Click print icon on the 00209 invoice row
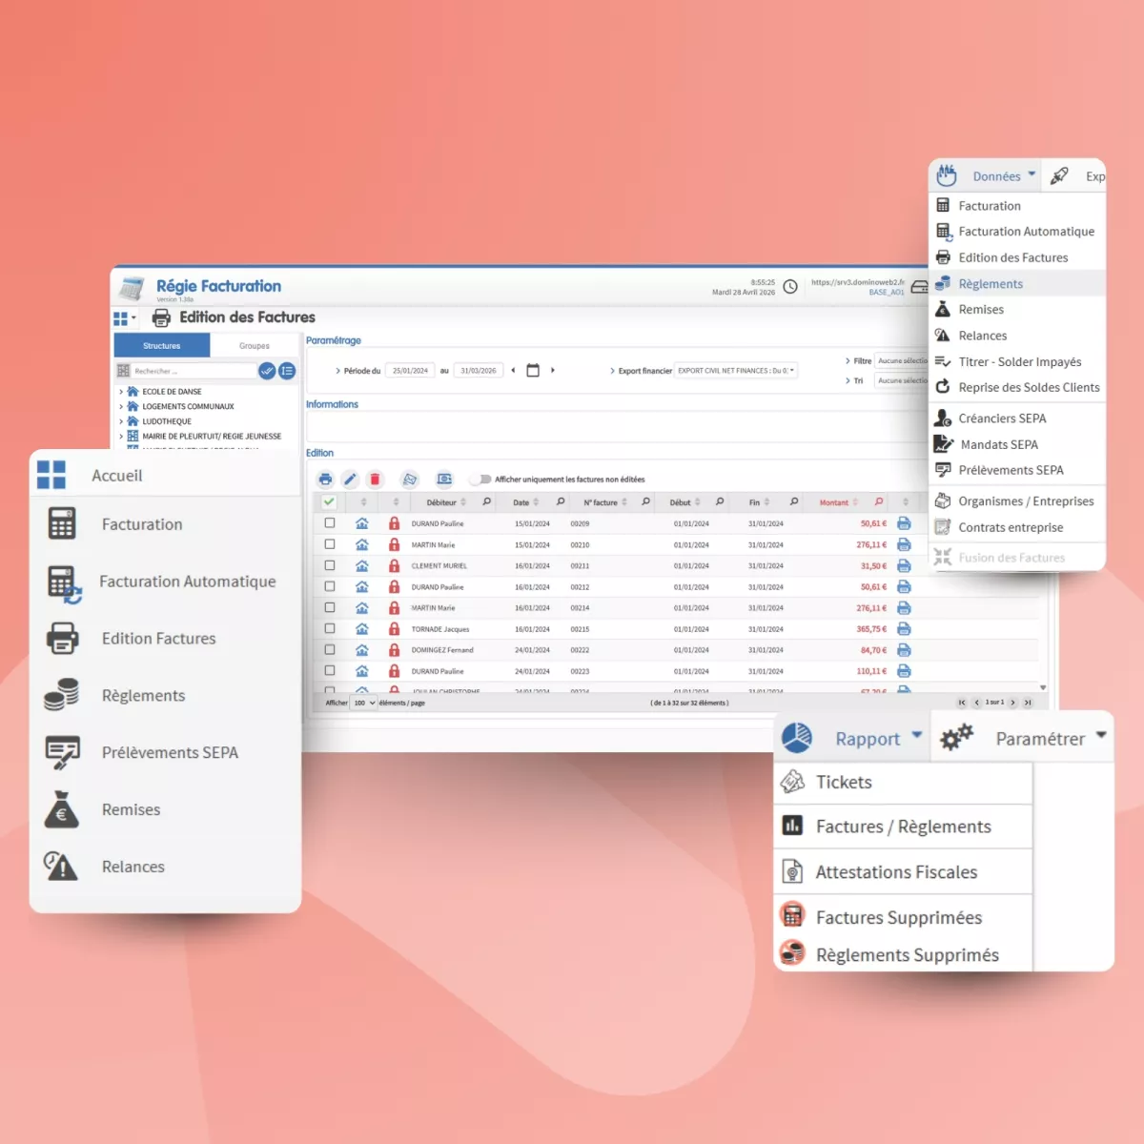The image size is (1144, 1144). coord(904,523)
